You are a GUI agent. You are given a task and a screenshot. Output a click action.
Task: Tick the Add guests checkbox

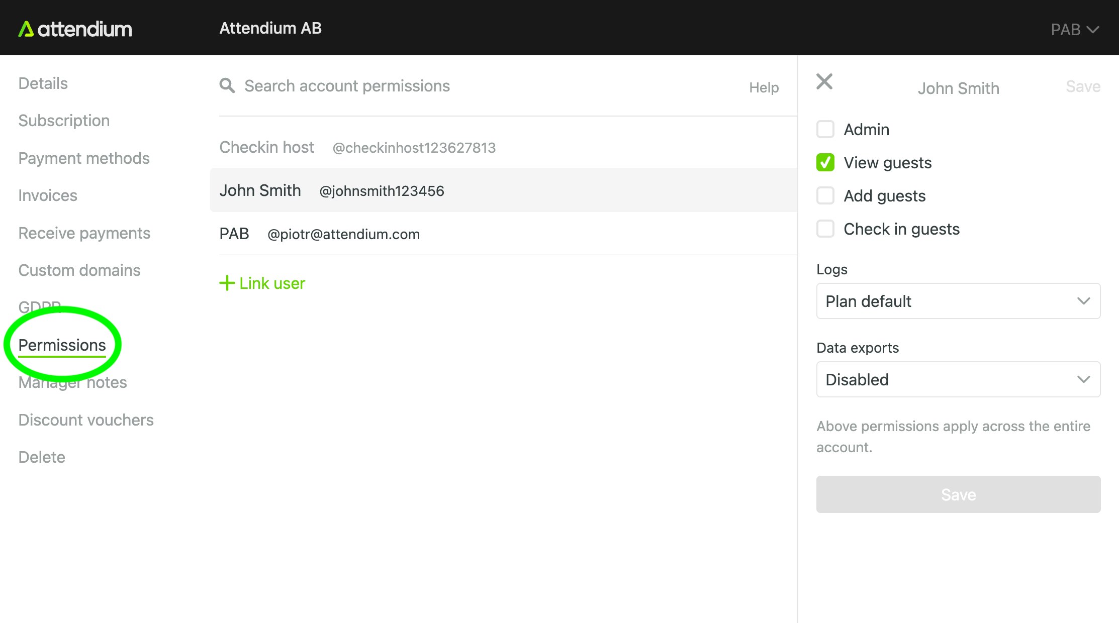pos(825,196)
